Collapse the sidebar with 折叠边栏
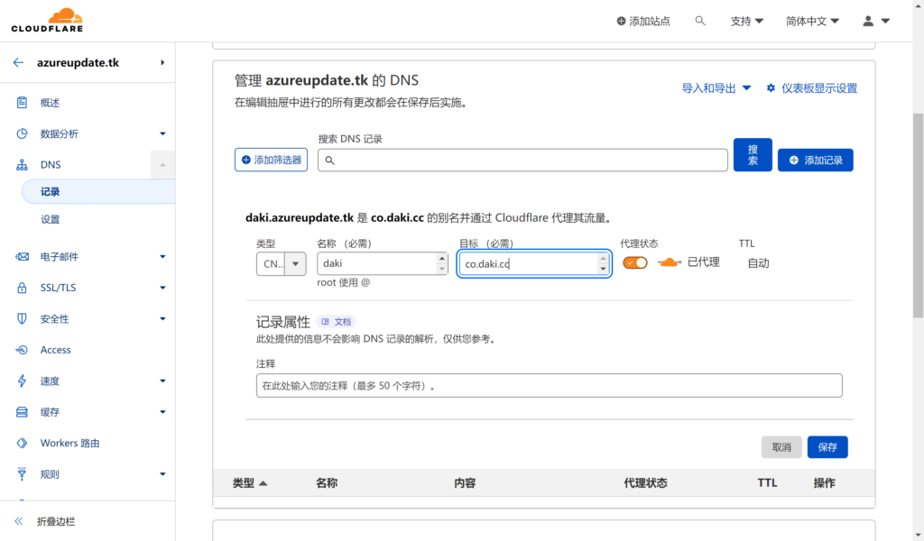The image size is (924, 541). [x=55, y=522]
